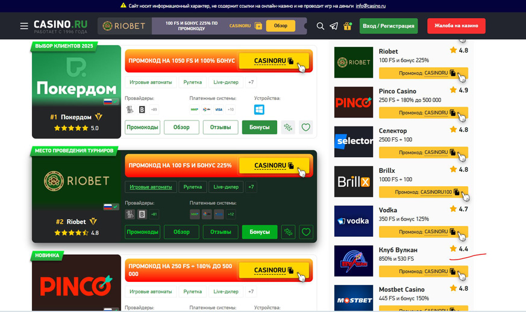This screenshot has height=312, width=526.
Task: Select Live-дилер tag in Покердом card
Action: click(x=226, y=82)
